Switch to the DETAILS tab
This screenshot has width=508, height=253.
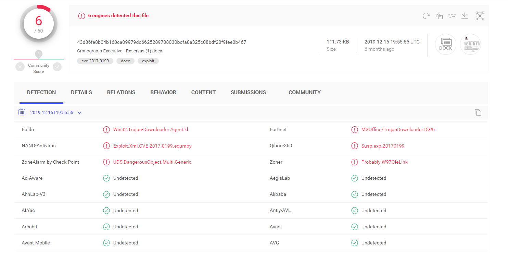(81, 92)
